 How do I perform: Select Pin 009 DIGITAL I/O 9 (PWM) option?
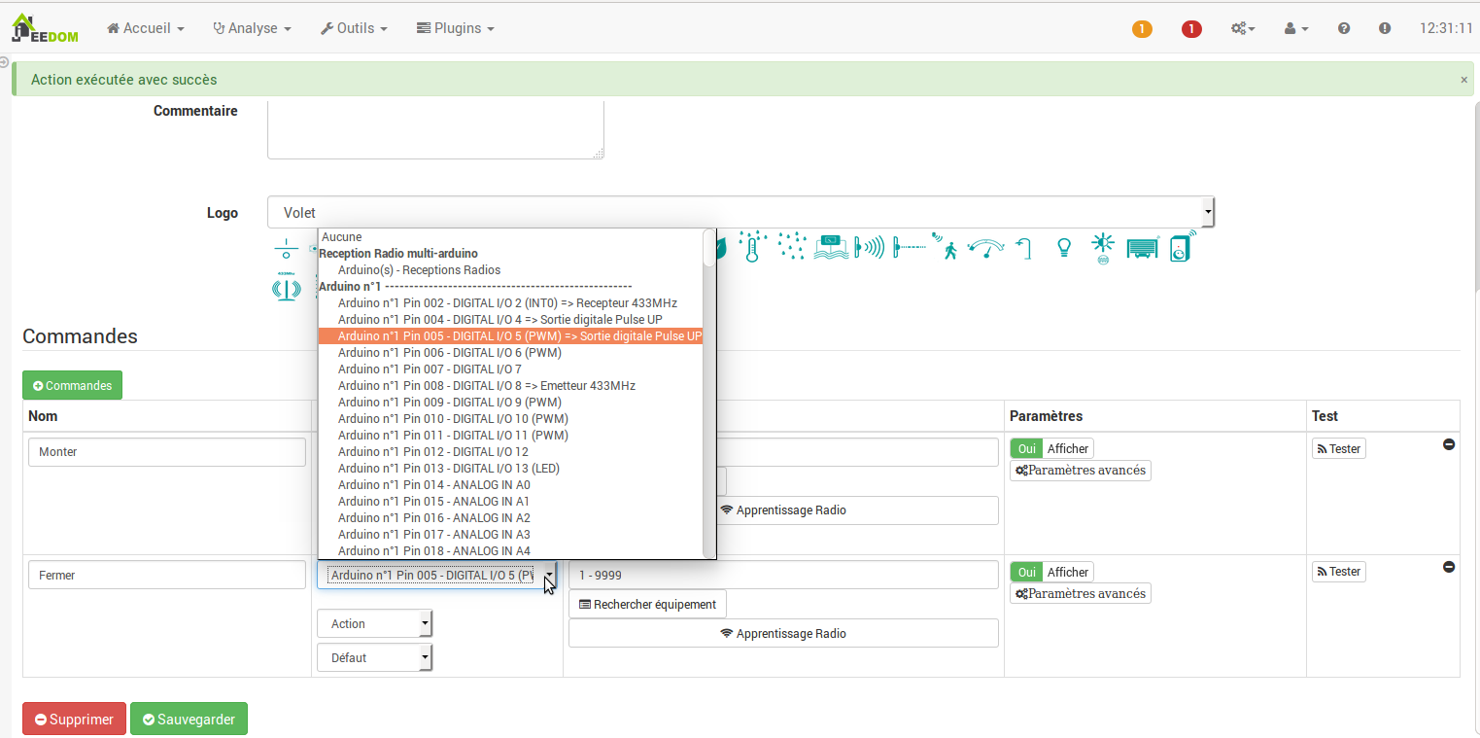click(x=510, y=402)
